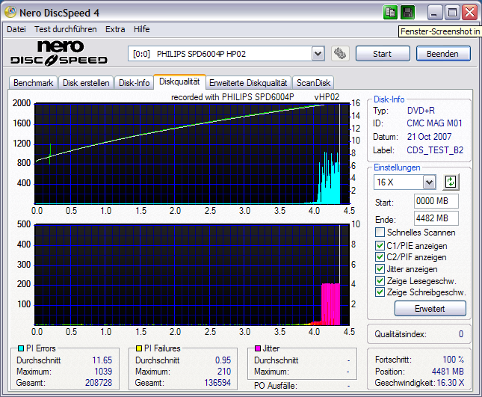Switch to the ScanDisk tab
Screen dimensions: 482x397
pyautogui.click(x=313, y=83)
